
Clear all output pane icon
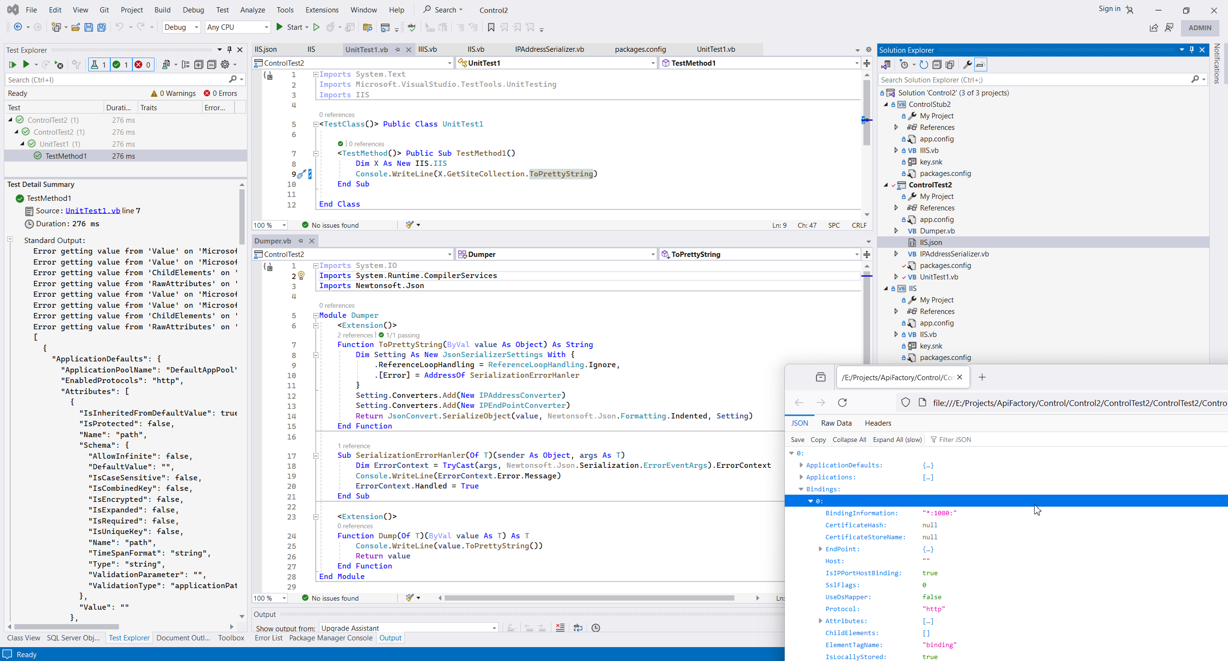pyautogui.click(x=560, y=628)
